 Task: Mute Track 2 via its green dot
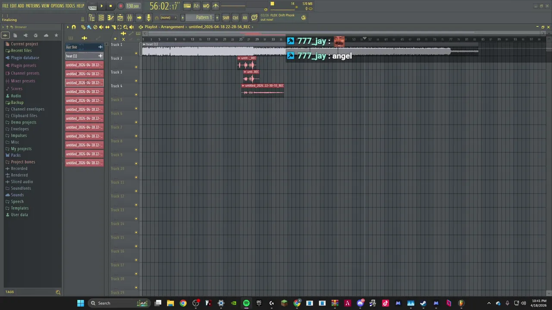pyautogui.click(x=136, y=67)
